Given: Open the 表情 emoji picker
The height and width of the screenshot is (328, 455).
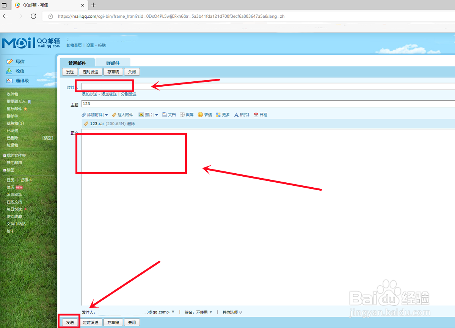Looking at the screenshot, I should [x=201, y=115].
